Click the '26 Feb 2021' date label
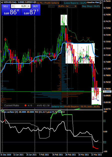 [71, 155]
